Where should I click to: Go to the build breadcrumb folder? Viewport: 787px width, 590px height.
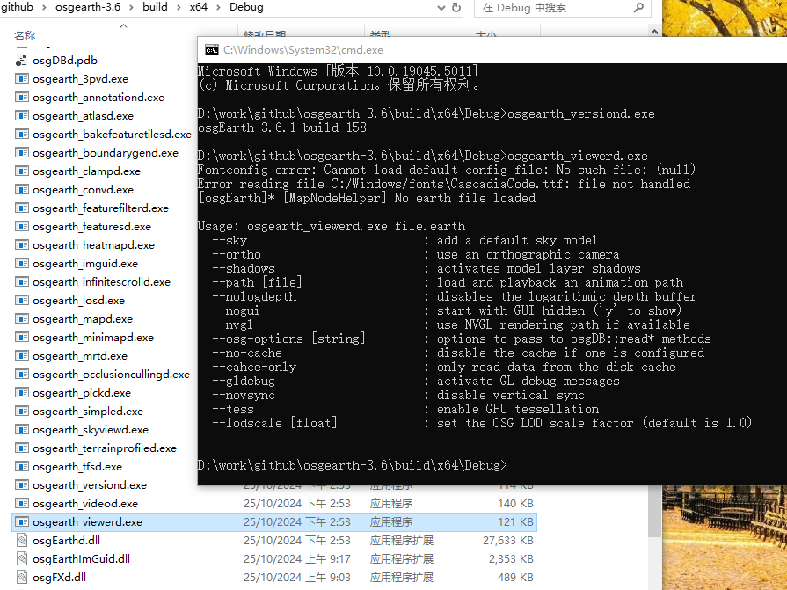click(155, 7)
